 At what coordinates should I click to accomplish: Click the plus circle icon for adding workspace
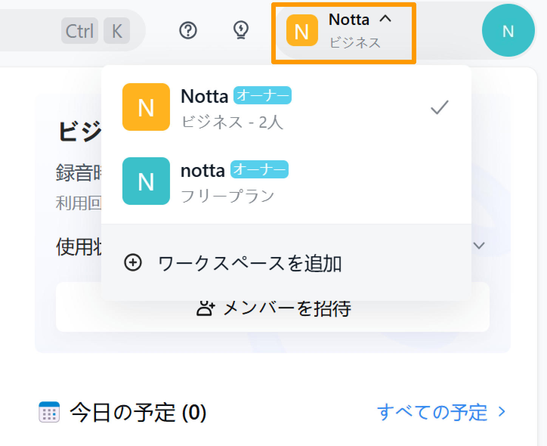133,263
